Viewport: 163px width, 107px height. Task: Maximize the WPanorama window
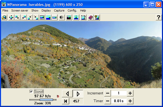[x=152, y=5]
